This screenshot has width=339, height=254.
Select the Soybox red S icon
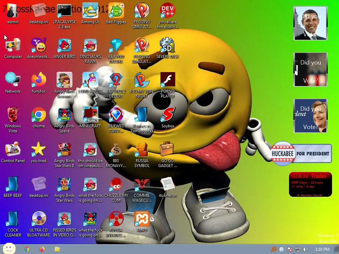[x=168, y=114]
